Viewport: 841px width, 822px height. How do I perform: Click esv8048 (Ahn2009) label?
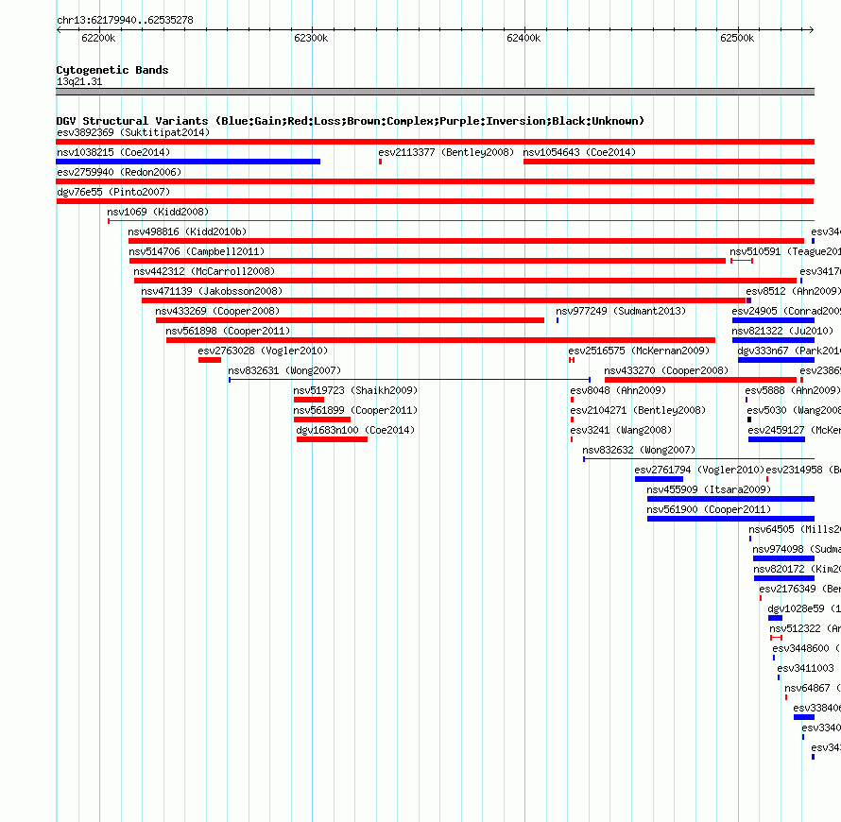click(x=618, y=390)
